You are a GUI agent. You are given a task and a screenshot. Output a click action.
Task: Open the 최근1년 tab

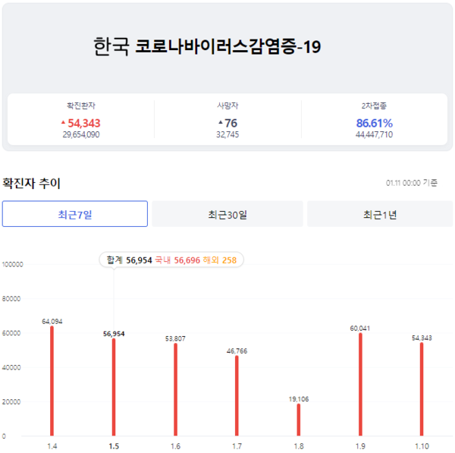(x=380, y=214)
